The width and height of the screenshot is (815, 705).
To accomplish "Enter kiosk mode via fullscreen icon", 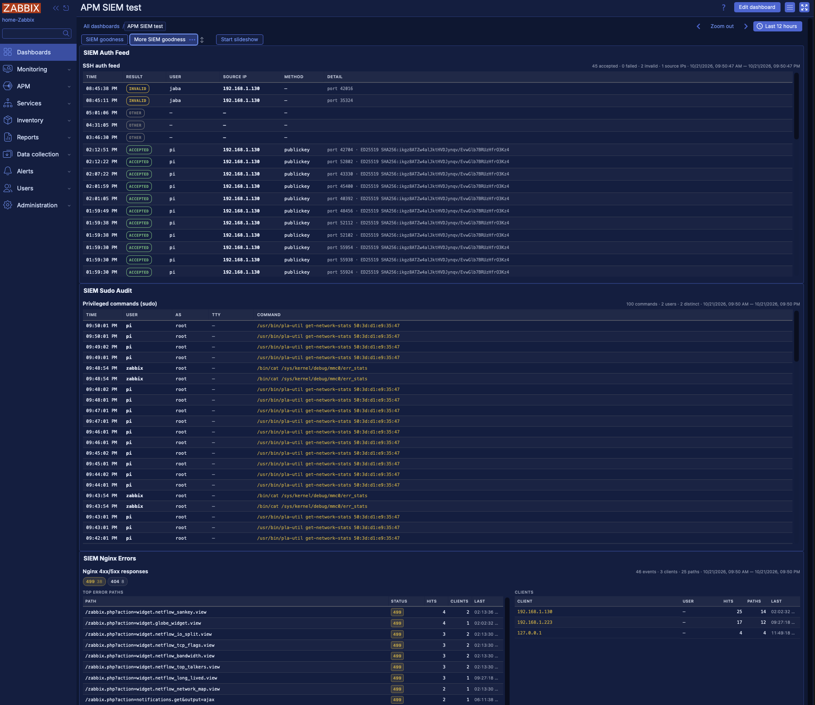I will coord(804,7).
